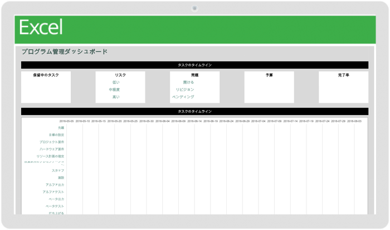Click the 2016-06-24 date label
This screenshot has width=390, height=230.
point(226,121)
